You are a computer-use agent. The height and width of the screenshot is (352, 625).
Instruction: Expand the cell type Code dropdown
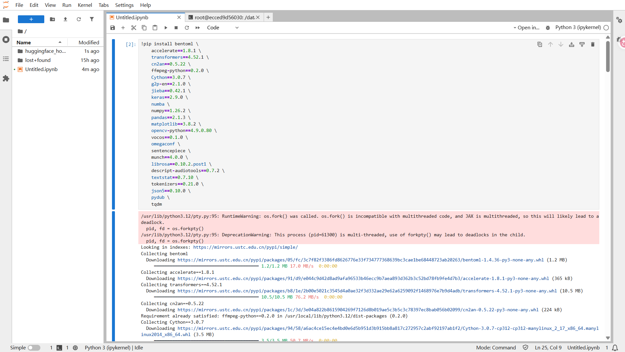[x=223, y=28]
